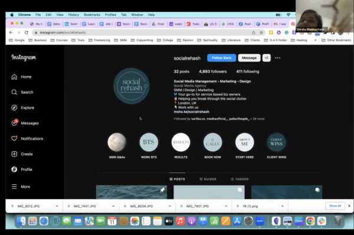Open the Bookmarks menu
354x235 pixels.
pyautogui.click(x=92, y=15)
